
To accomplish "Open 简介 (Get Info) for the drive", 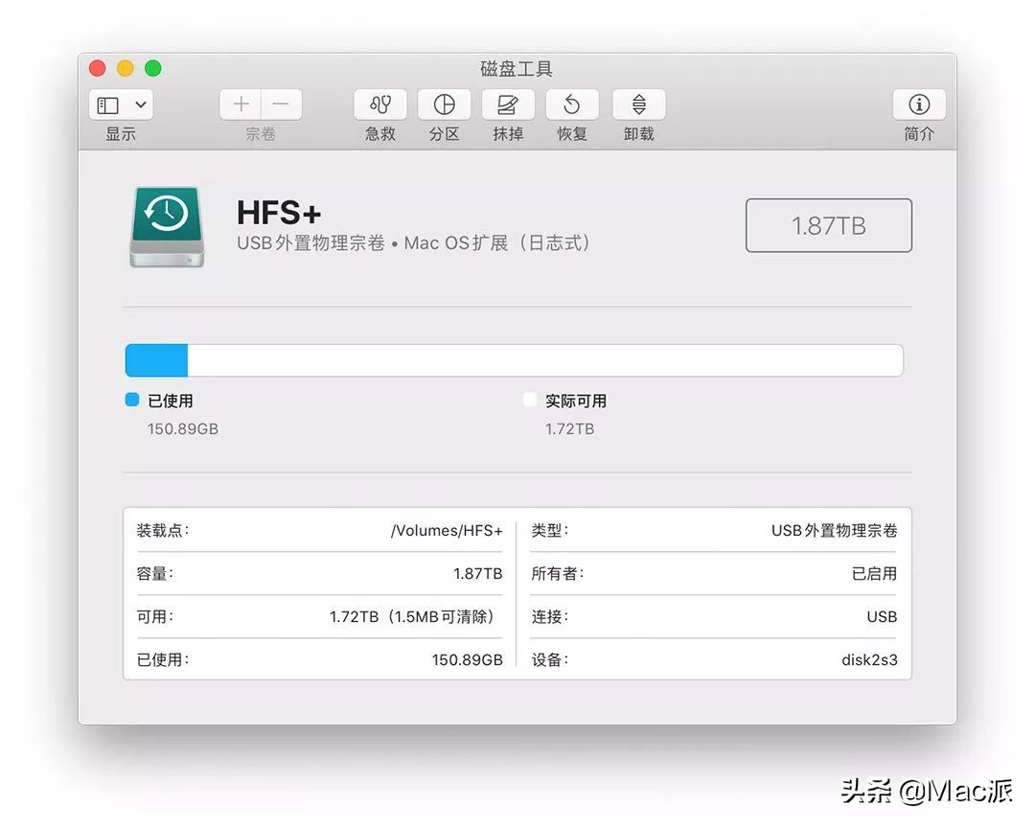I will (x=918, y=104).
